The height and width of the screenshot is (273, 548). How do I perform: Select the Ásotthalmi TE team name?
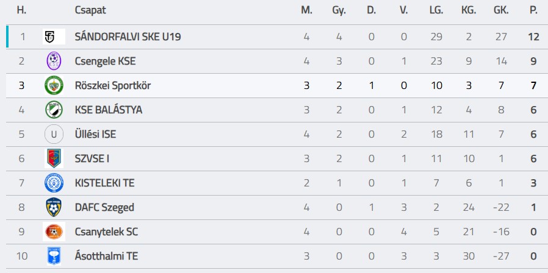[106, 256]
